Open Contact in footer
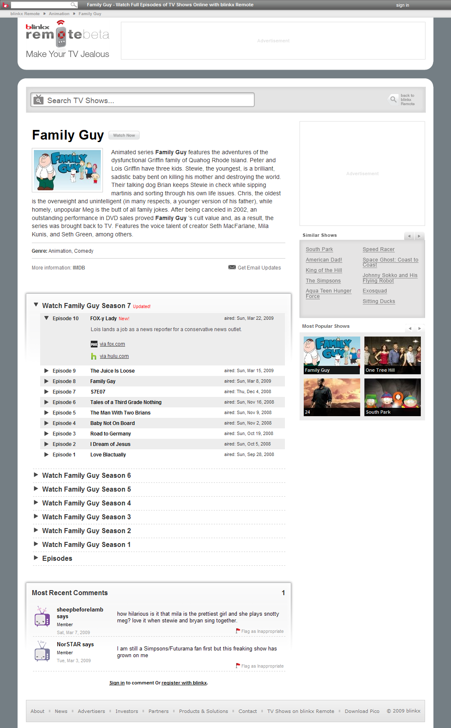The height and width of the screenshot is (728, 451). pyautogui.click(x=248, y=711)
